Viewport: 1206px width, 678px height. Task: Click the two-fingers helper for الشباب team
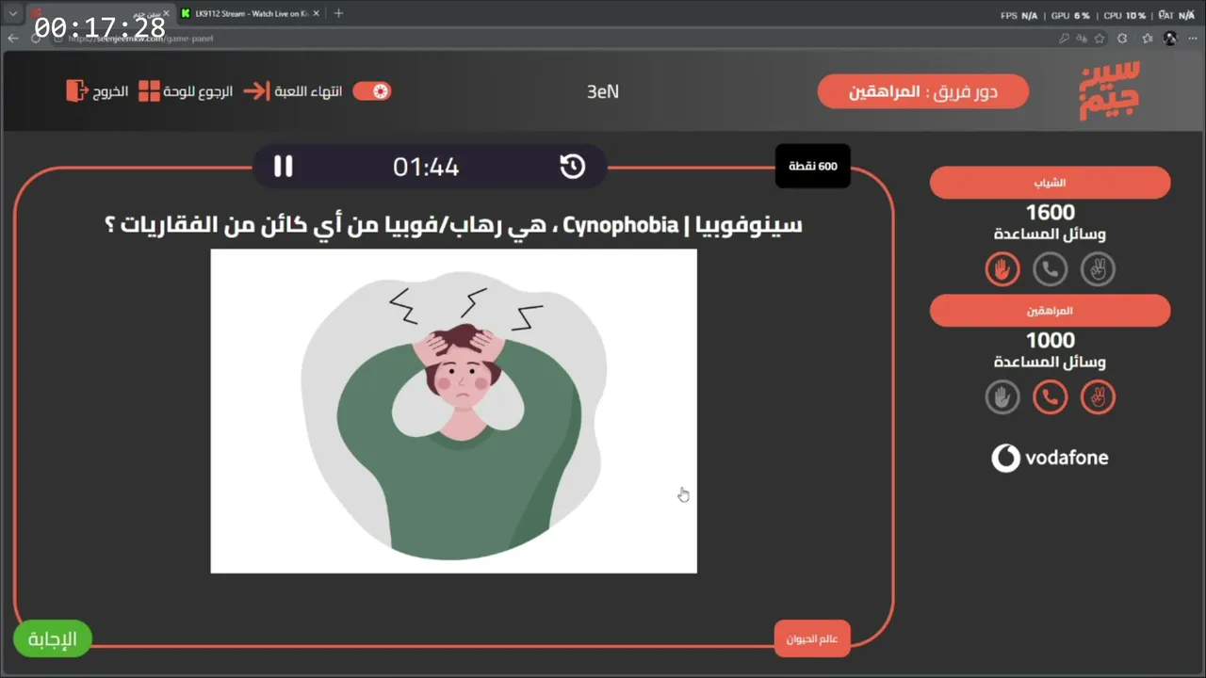coord(1098,269)
